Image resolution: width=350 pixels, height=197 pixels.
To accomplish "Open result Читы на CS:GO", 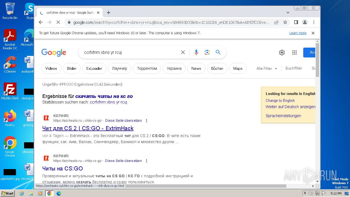I will click(63, 169).
